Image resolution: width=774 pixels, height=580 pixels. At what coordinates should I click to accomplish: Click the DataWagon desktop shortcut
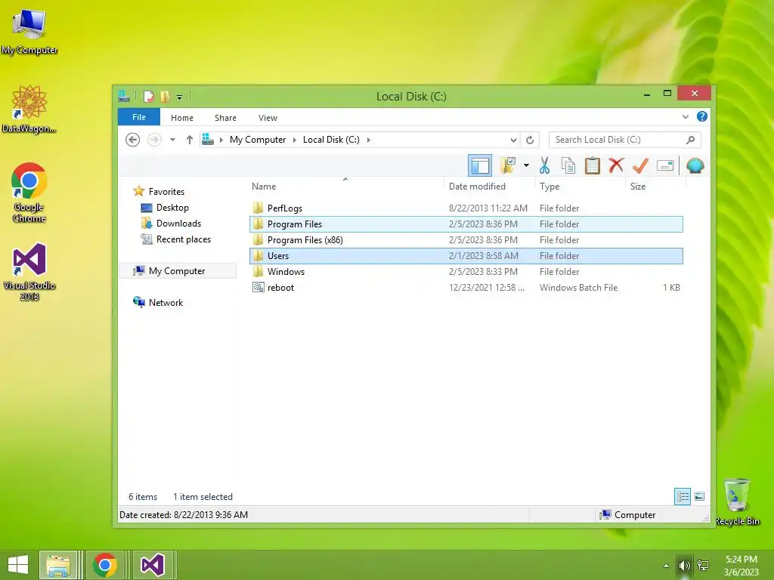tap(29, 109)
